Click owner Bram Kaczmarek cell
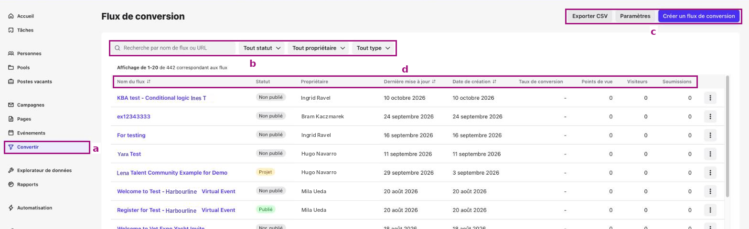The height and width of the screenshot is (229, 749). [x=322, y=116]
